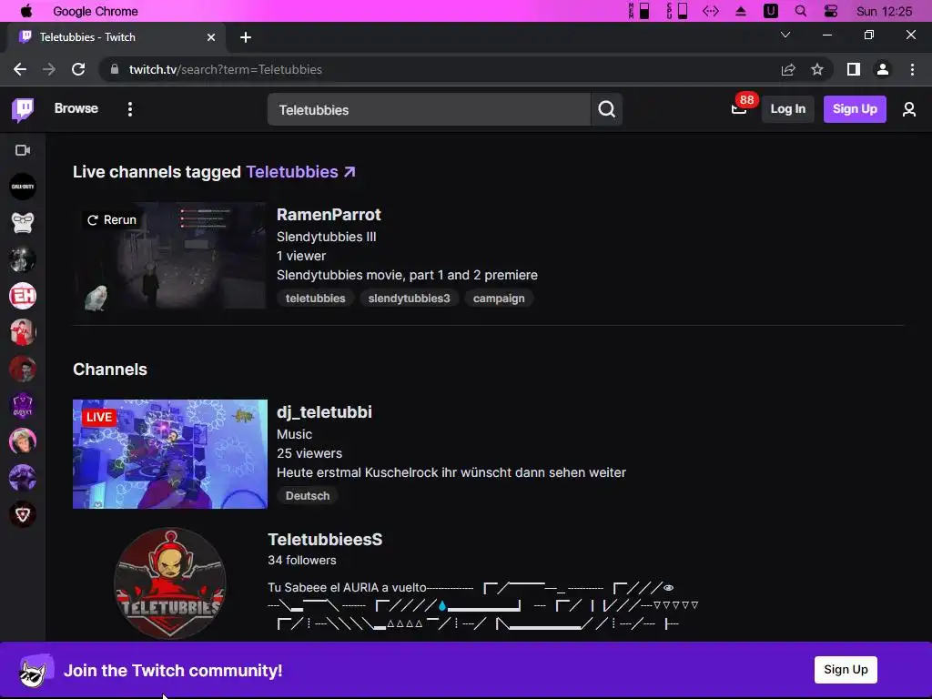Focus the Chrome address bar URL
Viewport: 932px width, 699px height.
[226, 69]
